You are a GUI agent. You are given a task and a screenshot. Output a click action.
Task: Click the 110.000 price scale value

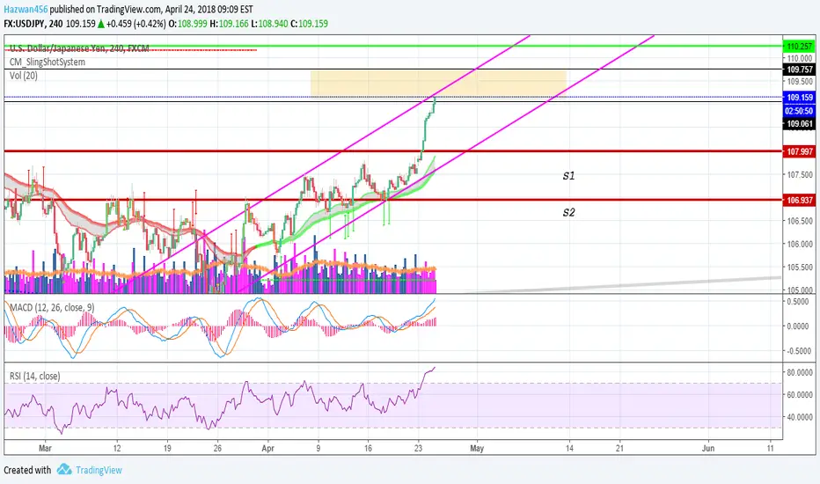click(800, 58)
